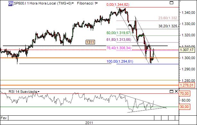
Task: Click the 1.280,00 price axis value
Action: click(x=188, y=80)
